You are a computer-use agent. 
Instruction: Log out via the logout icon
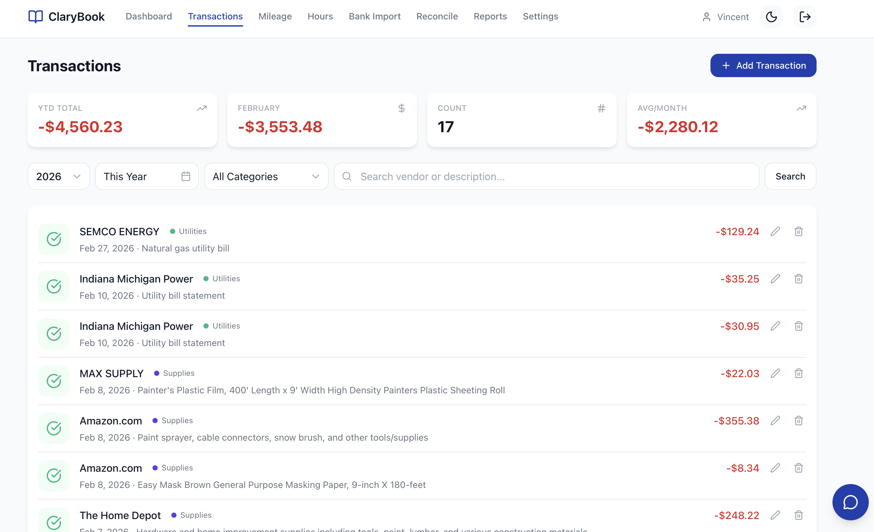coord(805,17)
